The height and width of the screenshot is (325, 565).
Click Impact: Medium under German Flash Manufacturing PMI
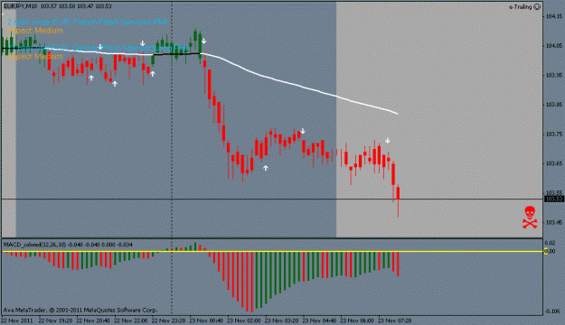[35, 57]
